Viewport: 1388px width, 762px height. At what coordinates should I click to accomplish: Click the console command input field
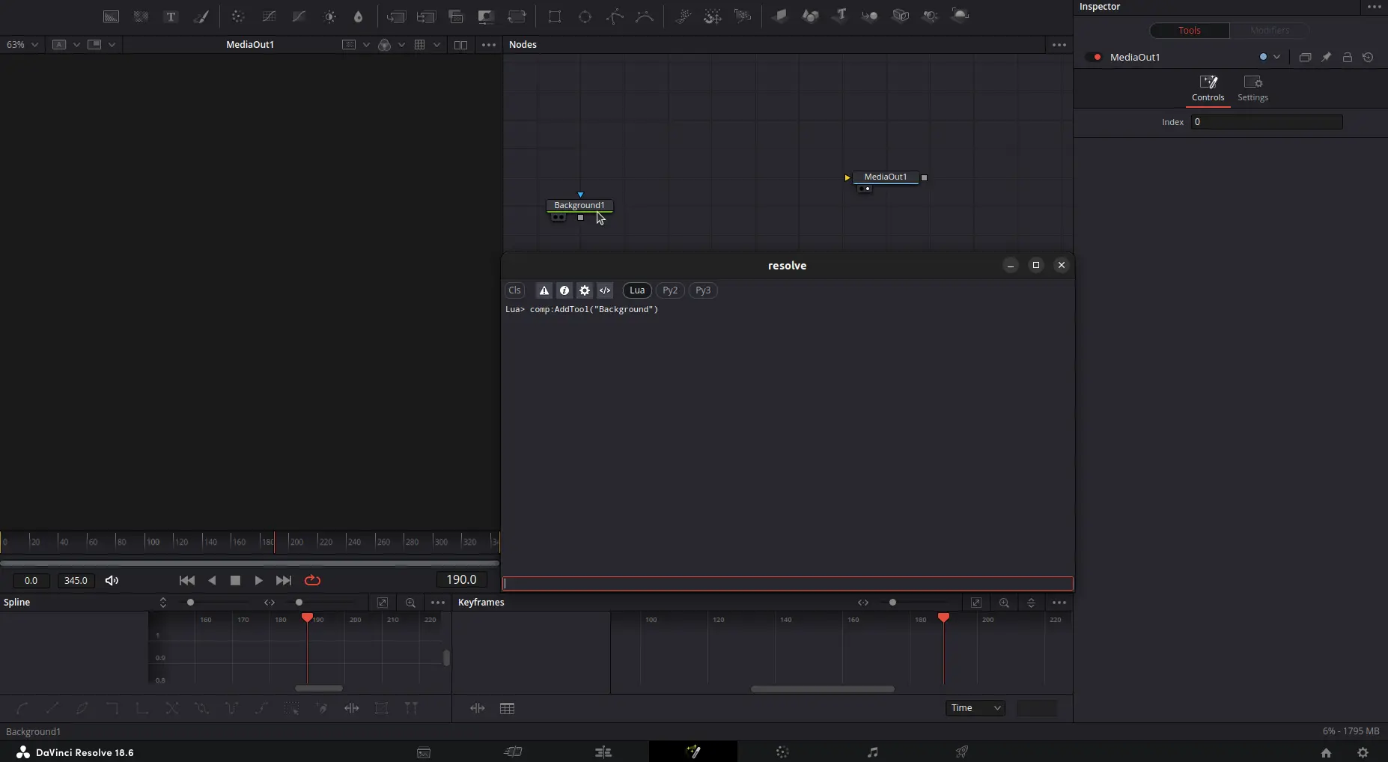tap(788, 584)
